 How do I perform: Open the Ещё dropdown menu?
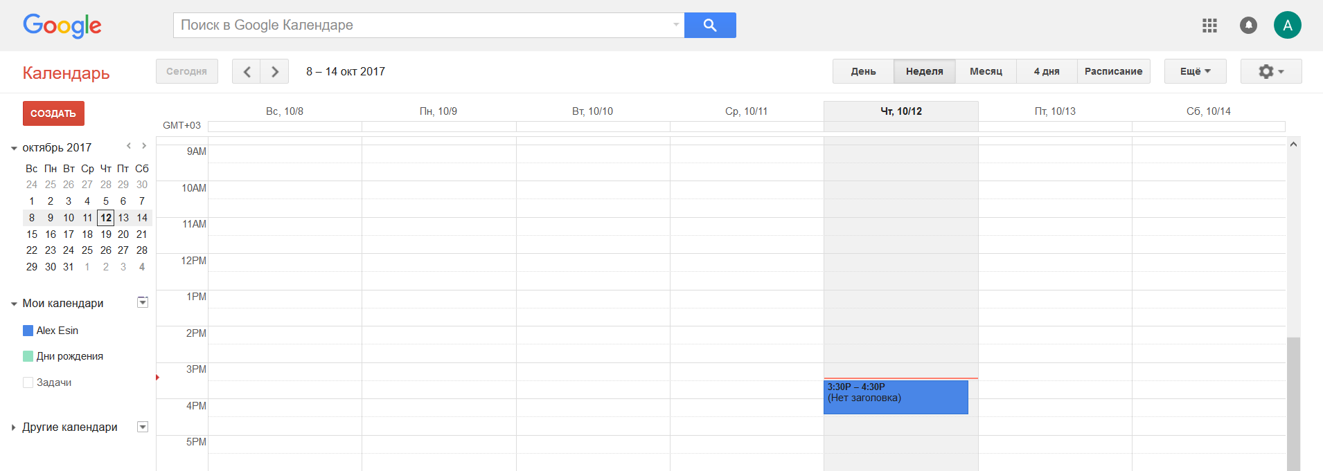(x=1195, y=71)
